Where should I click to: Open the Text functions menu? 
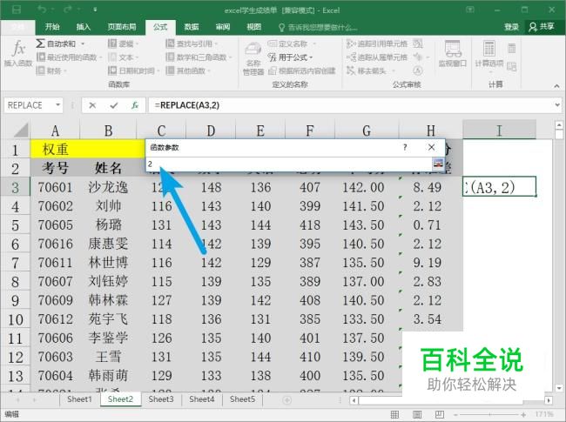123,57
